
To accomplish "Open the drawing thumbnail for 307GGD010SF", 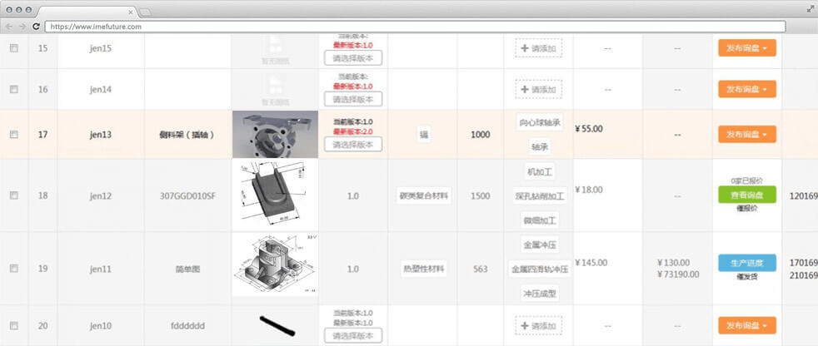I will tap(275, 195).
